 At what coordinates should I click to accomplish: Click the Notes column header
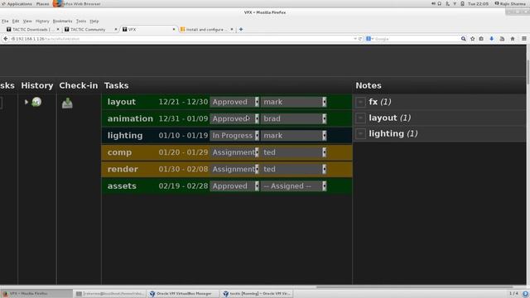(x=369, y=85)
